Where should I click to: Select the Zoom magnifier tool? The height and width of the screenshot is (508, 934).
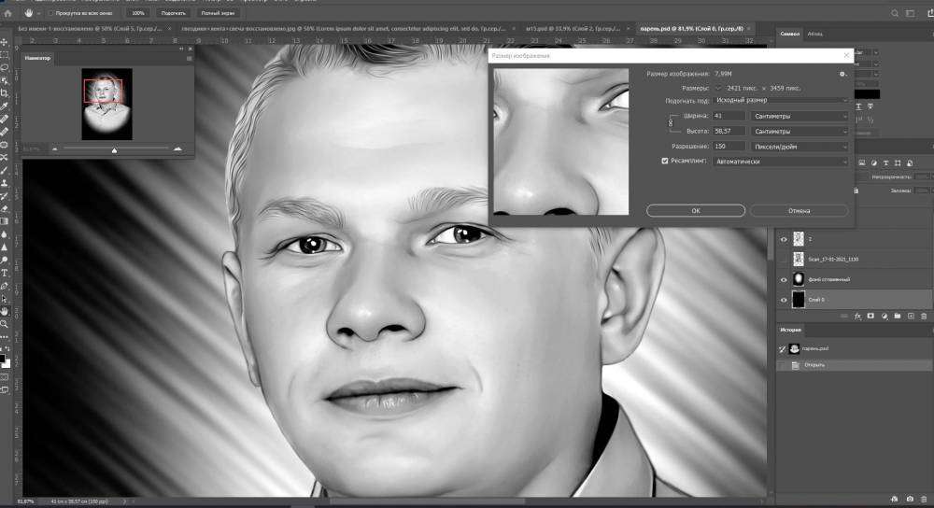[x=5, y=324]
